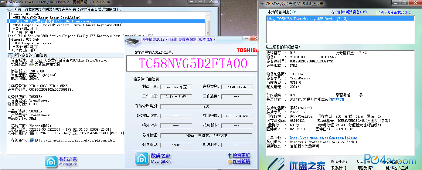
Task: Select Intel 6 Series/C200 USB Enhanced Host Controller row
Action: (80, 36)
